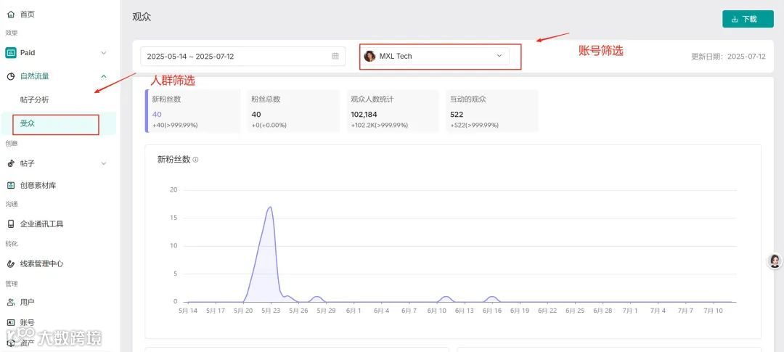784x352 pixels.
Task: Click the people icon beside 用户
Action: (x=11, y=302)
